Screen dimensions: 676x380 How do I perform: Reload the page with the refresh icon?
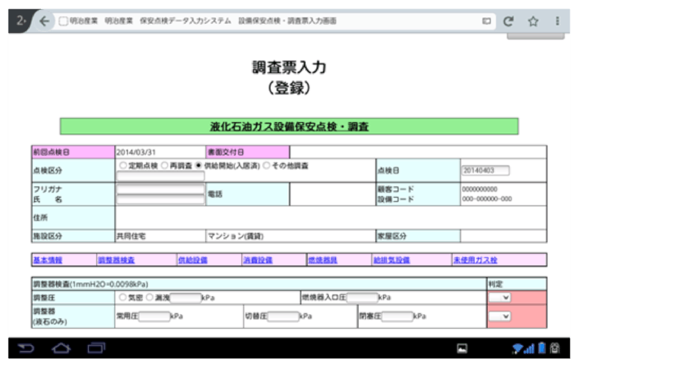508,21
